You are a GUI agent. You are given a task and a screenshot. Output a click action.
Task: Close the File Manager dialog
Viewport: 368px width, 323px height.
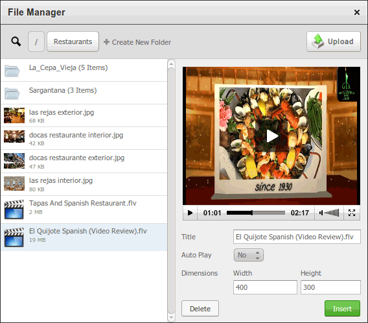point(357,12)
